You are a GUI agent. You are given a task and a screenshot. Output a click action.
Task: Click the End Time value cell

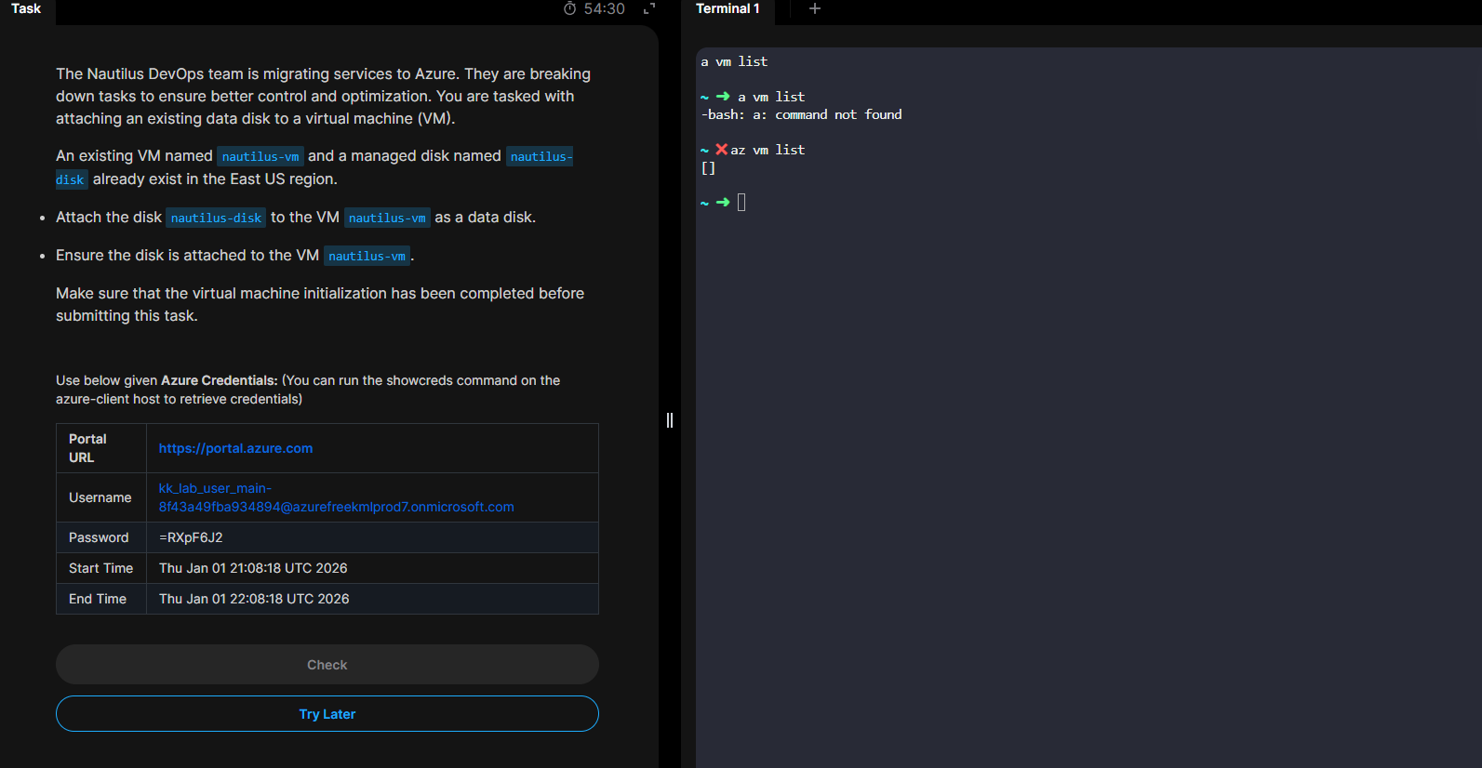pyautogui.click(x=254, y=599)
